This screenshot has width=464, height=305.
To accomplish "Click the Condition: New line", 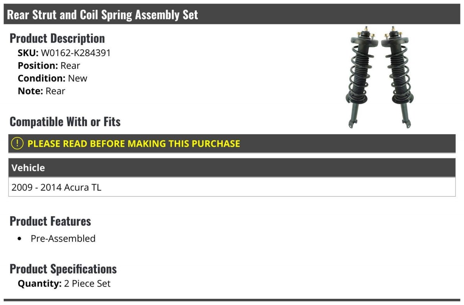I will coord(53,78).
